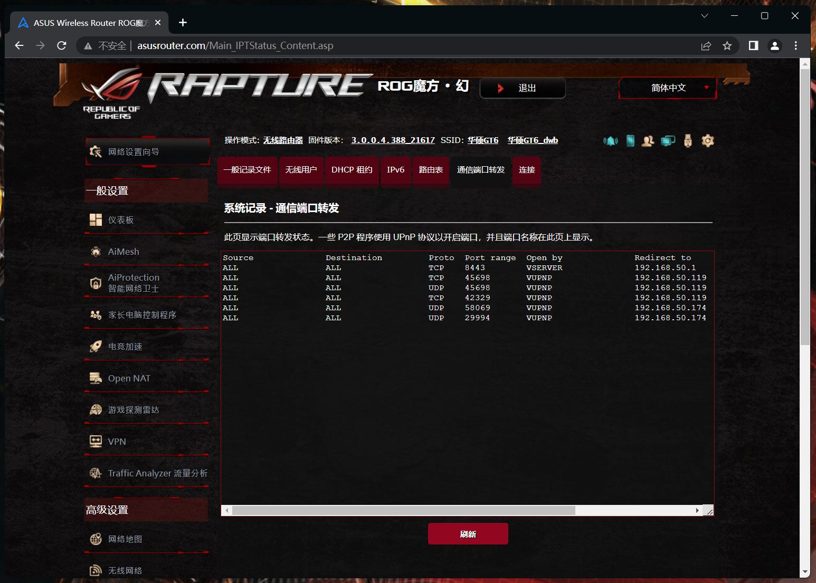
Task: Open the IPv6 log tab
Action: click(x=395, y=170)
